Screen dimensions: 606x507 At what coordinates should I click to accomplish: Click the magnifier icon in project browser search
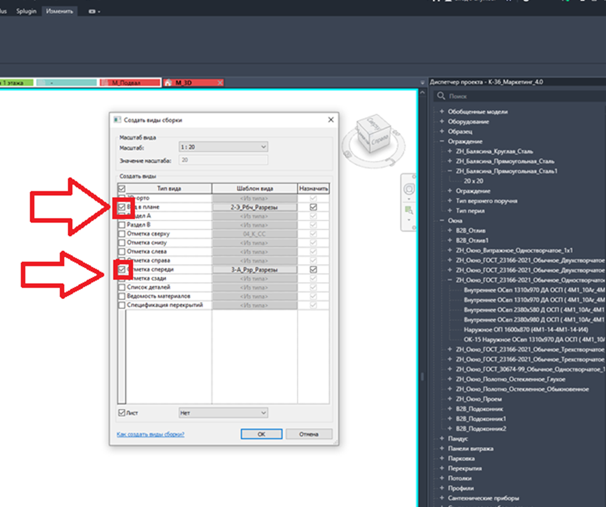tap(441, 96)
